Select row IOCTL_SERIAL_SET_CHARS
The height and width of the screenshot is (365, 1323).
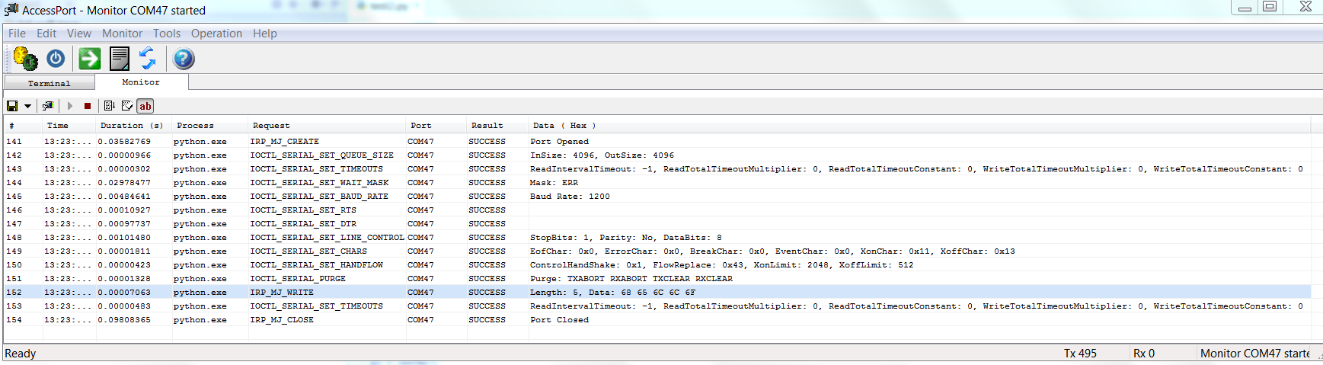tap(657, 251)
